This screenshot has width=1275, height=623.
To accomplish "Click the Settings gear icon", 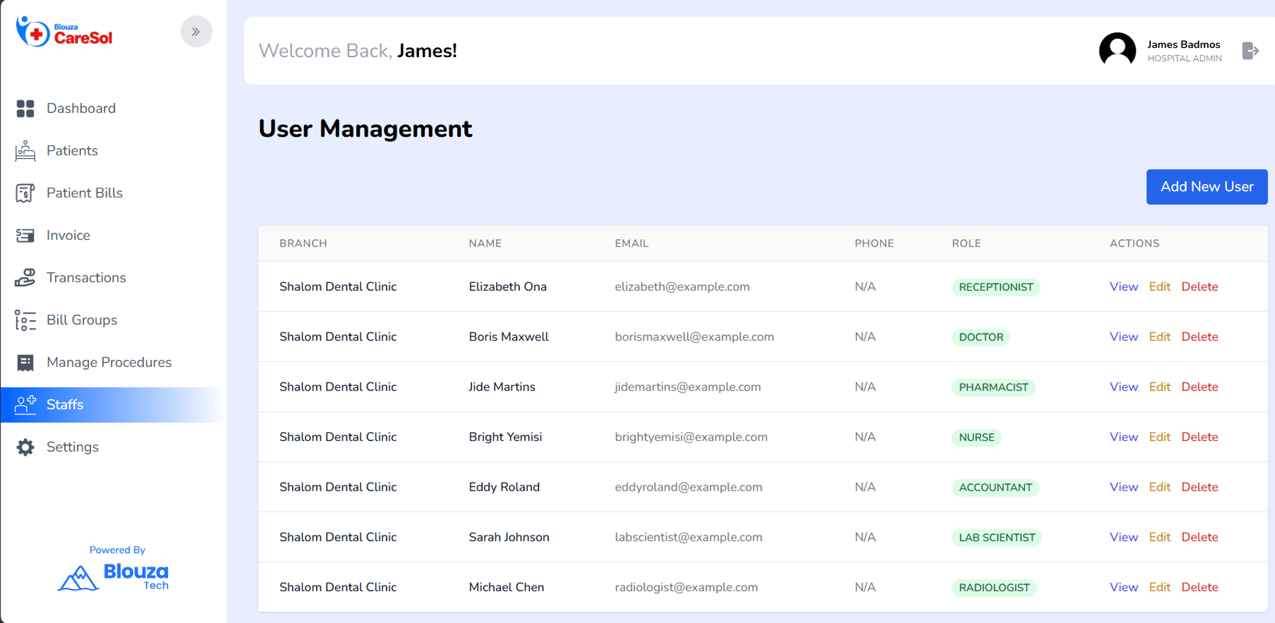I will coord(25,447).
